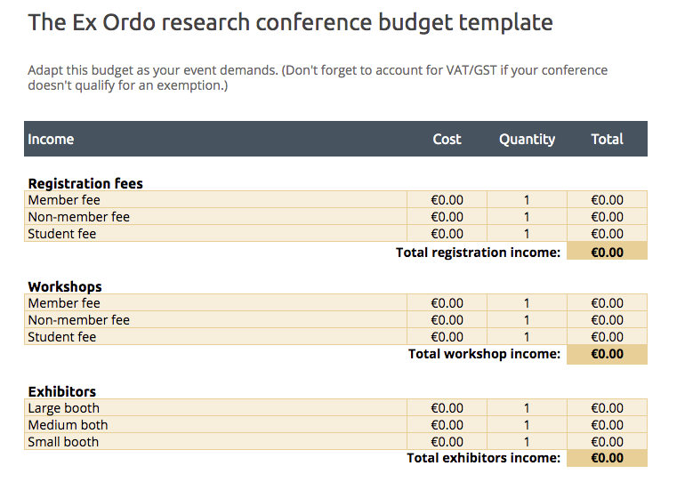Image resolution: width=693 pixels, height=482 pixels.
Task: Click the Total workshop income value
Action: (x=607, y=354)
